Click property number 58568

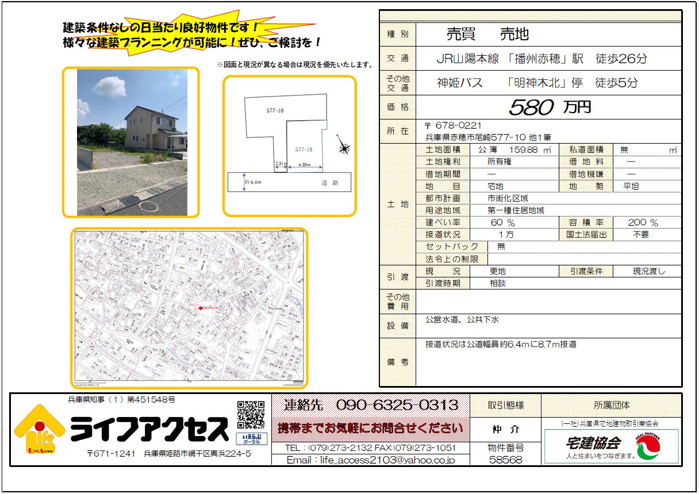point(505,460)
